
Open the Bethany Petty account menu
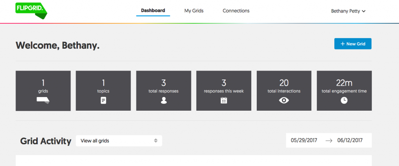(348, 11)
